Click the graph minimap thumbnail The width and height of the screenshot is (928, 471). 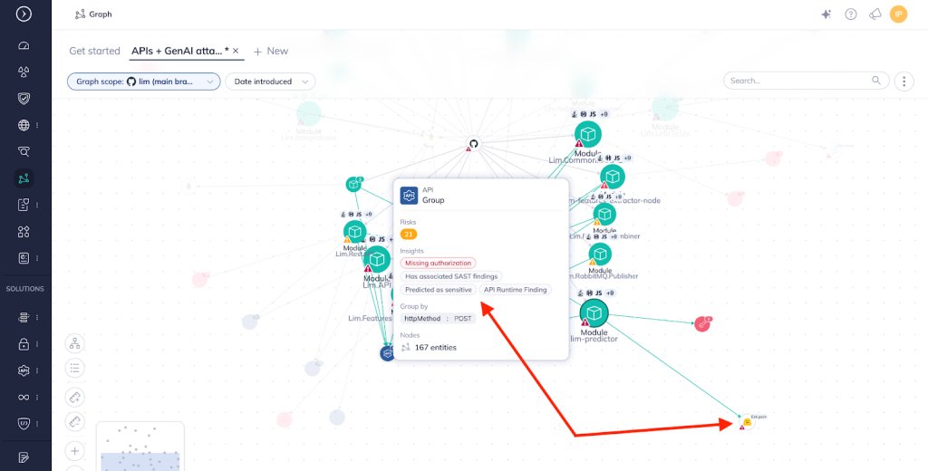[x=140, y=446]
